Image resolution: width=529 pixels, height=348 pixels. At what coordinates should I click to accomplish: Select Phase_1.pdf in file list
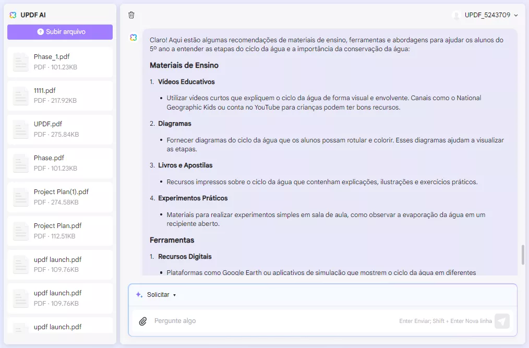(x=60, y=62)
